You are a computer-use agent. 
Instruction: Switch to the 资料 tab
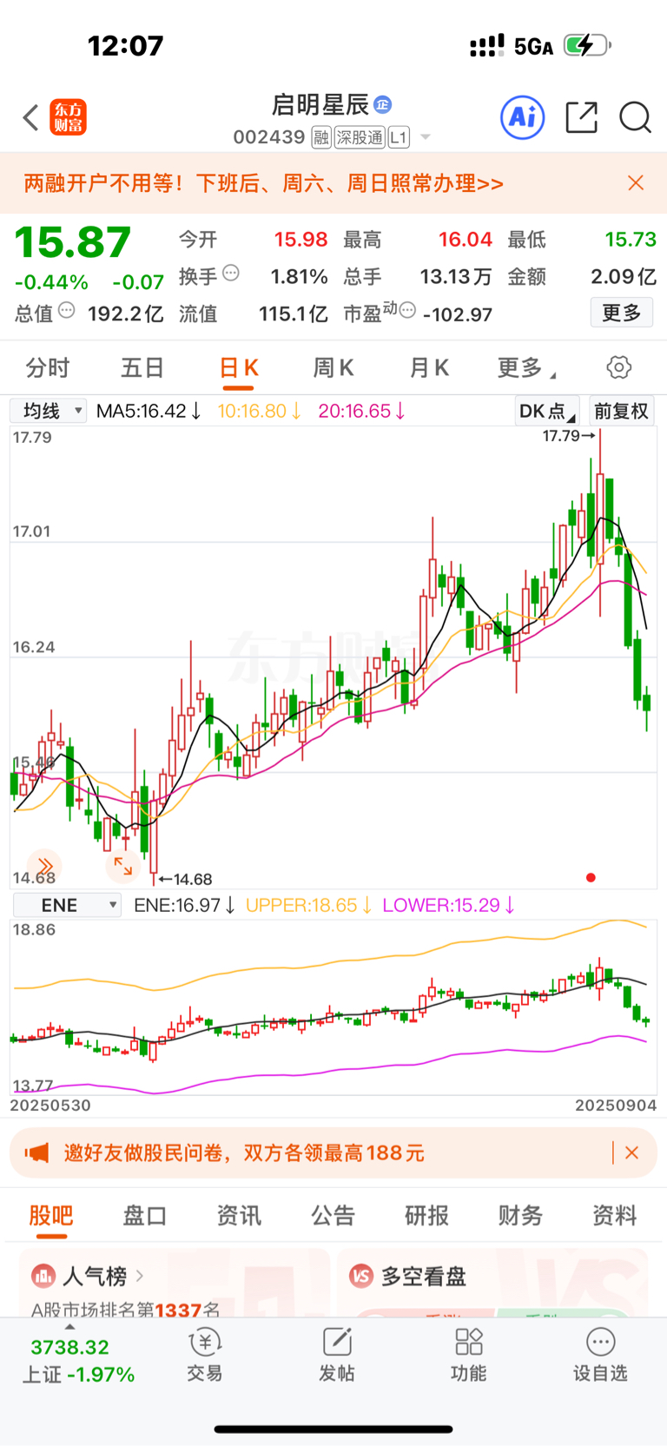coord(615,1216)
